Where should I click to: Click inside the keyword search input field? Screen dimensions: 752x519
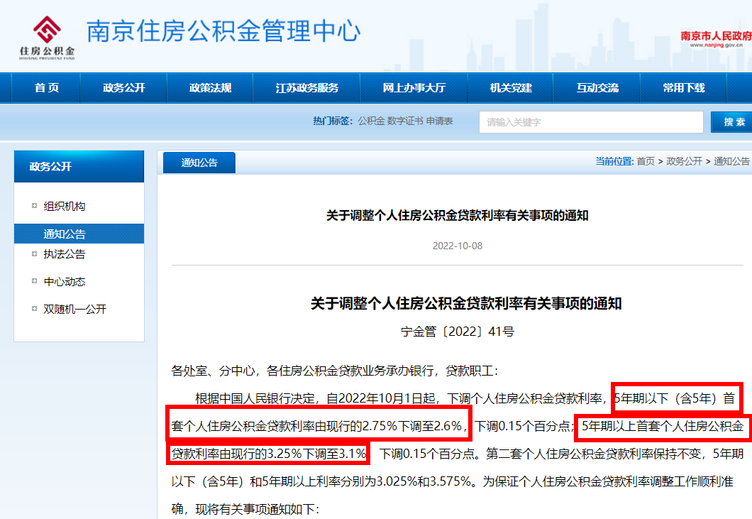tap(590, 121)
